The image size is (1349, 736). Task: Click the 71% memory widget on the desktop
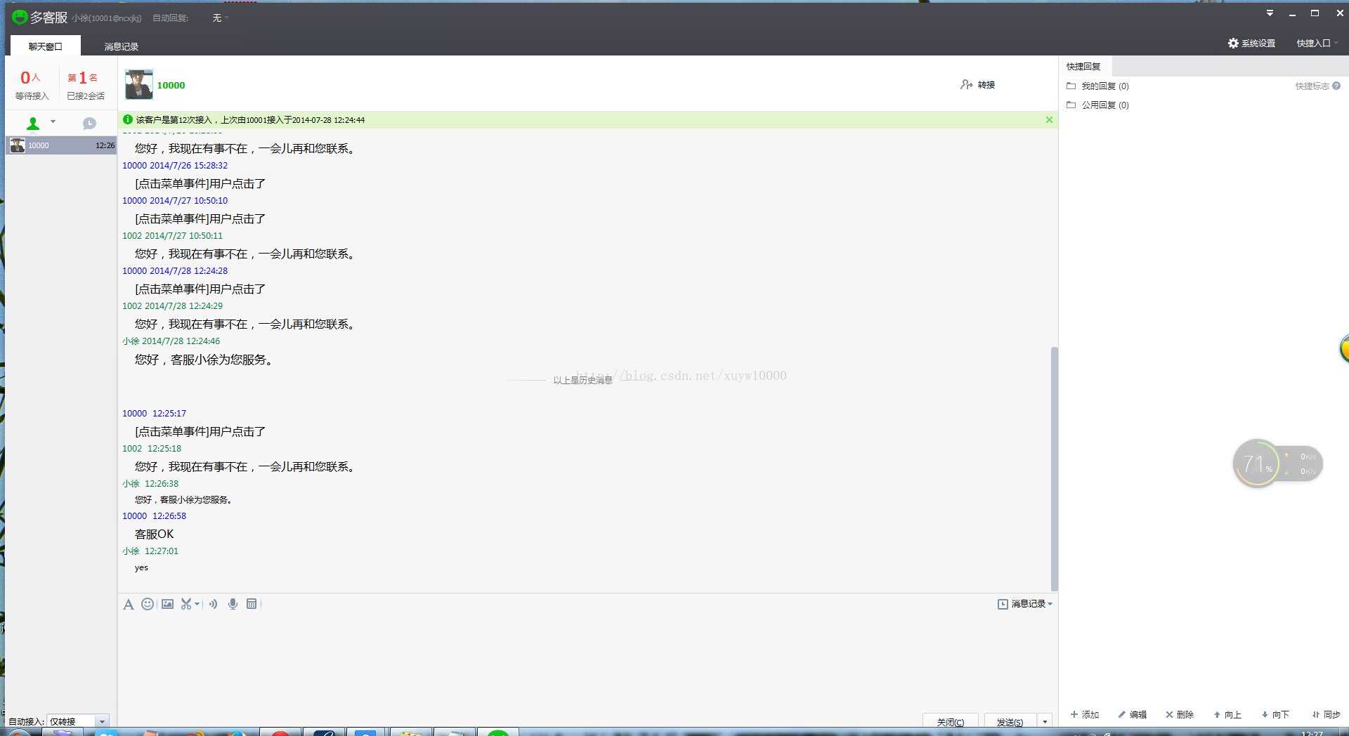pyautogui.click(x=1277, y=464)
